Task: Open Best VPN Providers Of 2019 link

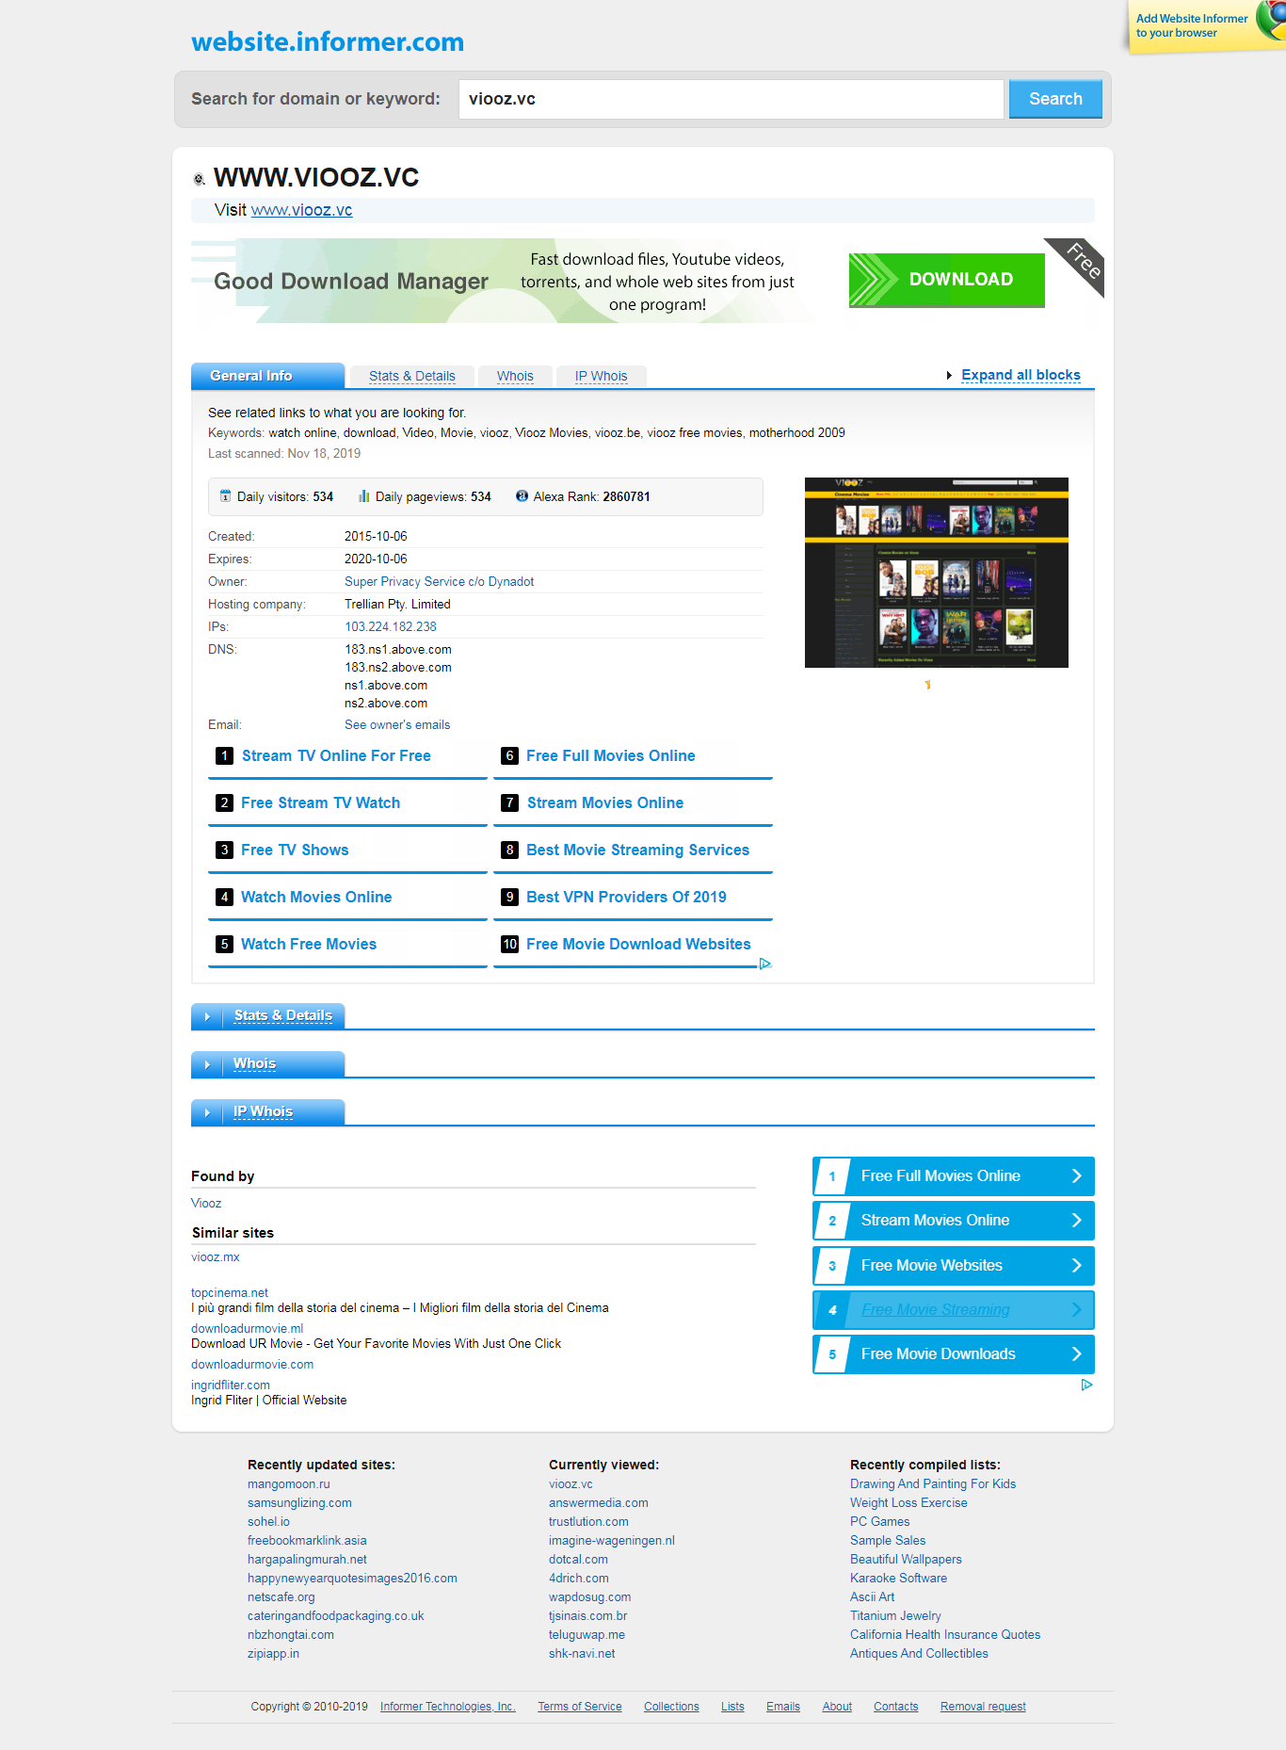Action: click(626, 897)
